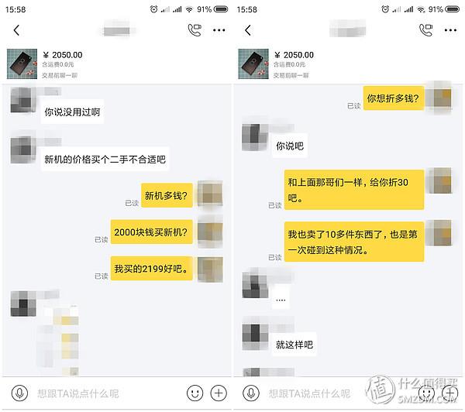Image resolution: width=465 pixels, height=412 pixels.
Task: Tap the back arrow in right chat
Action: (x=248, y=30)
